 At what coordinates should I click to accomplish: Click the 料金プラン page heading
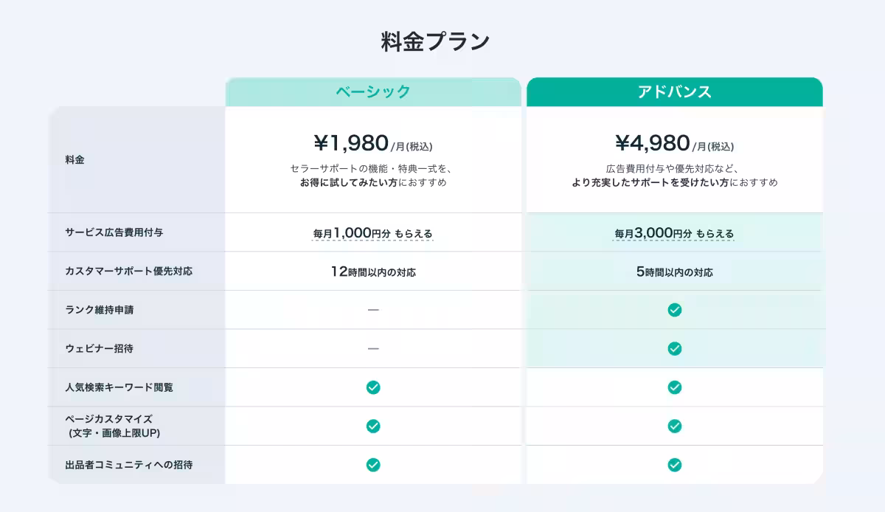[x=435, y=41]
